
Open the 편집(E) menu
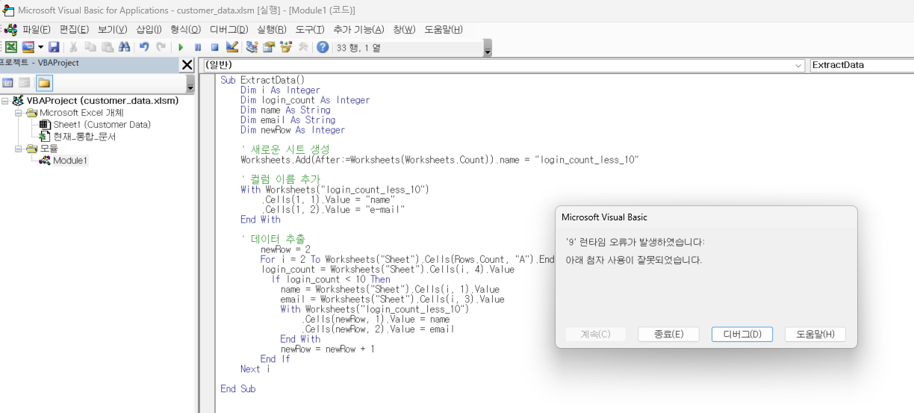(x=74, y=30)
